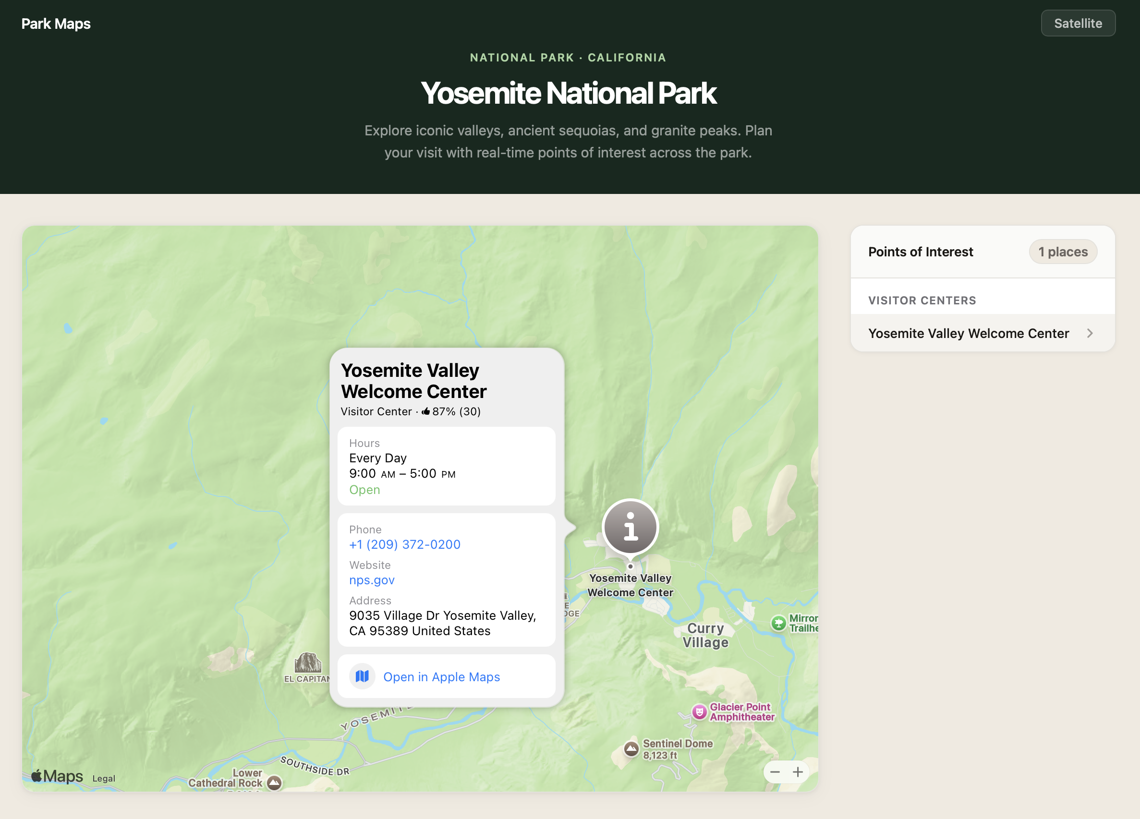Click the Glacier Point Amphitheater label
The height and width of the screenshot is (819, 1140).
pyautogui.click(x=742, y=711)
